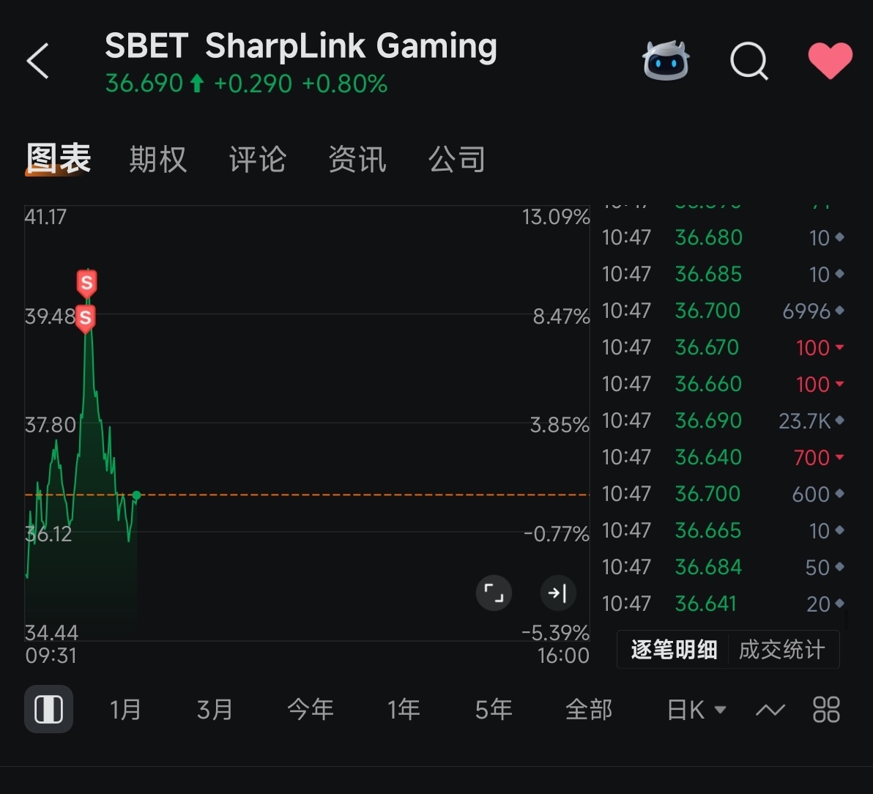873x794 pixels.
Task: Select the 700 volume red trade
Action: click(x=723, y=458)
